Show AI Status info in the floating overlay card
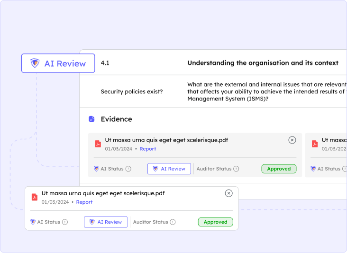The height and width of the screenshot is (253, 347). (65, 222)
